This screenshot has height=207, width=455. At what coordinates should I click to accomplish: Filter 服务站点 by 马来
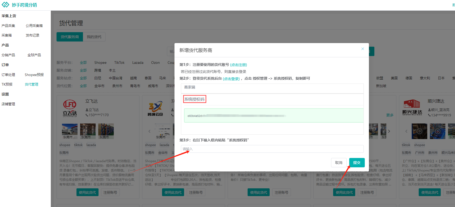[x=163, y=78]
